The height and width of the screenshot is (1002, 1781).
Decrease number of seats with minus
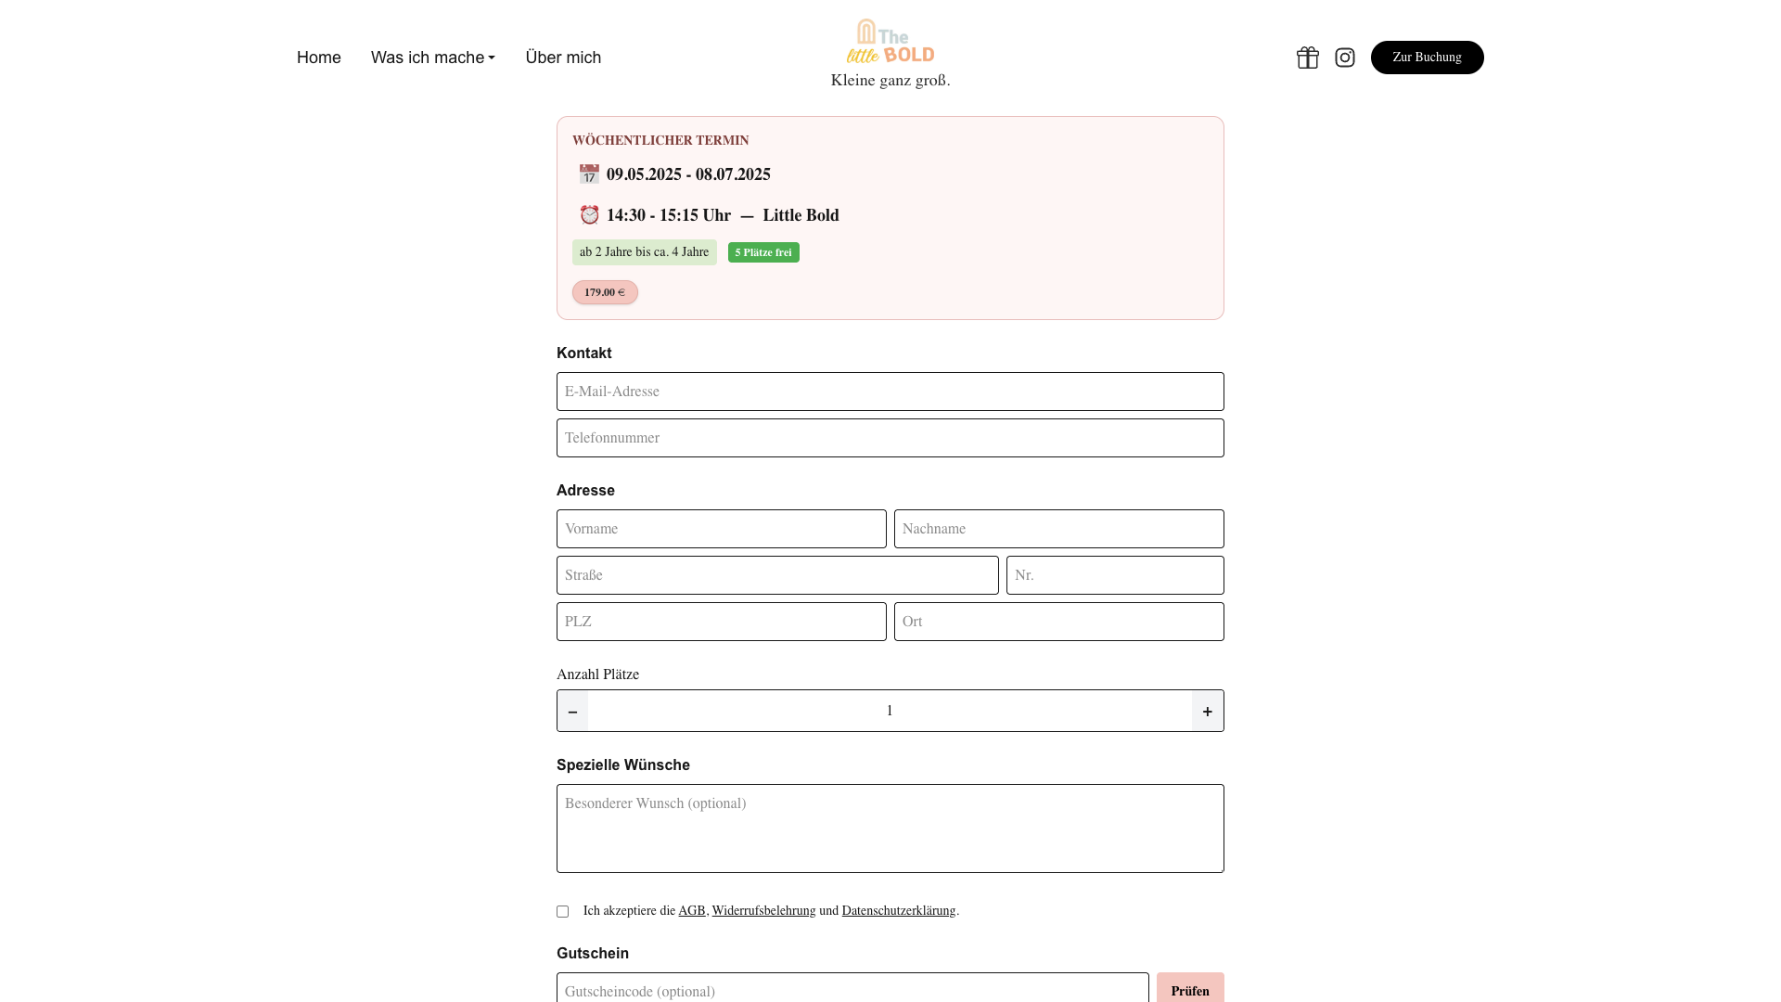pyautogui.click(x=572, y=711)
